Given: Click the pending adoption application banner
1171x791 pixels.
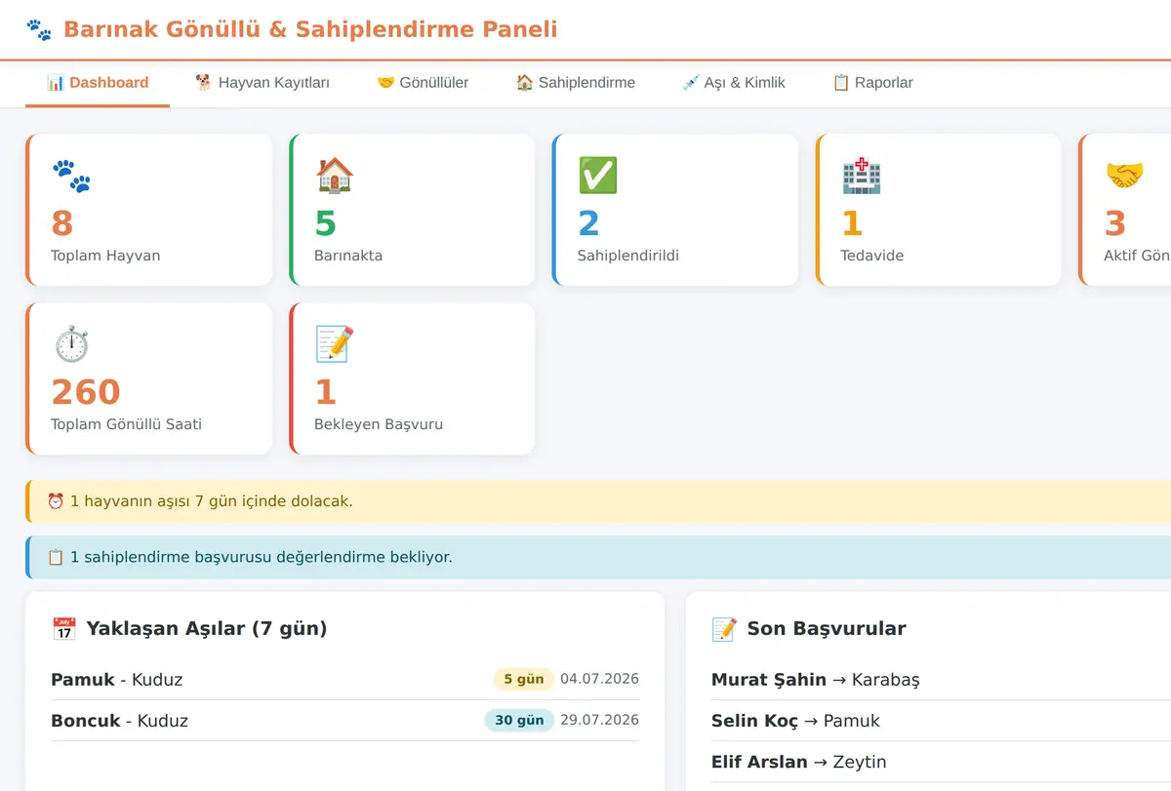Looking at the screenshot, I should click(598, 558).
